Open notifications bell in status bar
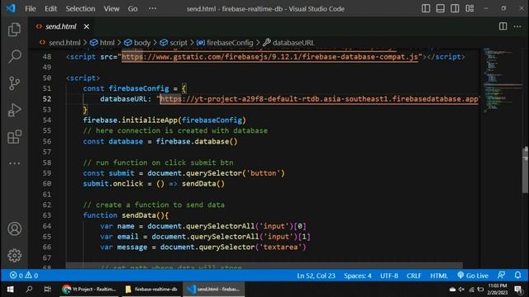The height and width of the screenshot is (297, 529). point(517,276)
